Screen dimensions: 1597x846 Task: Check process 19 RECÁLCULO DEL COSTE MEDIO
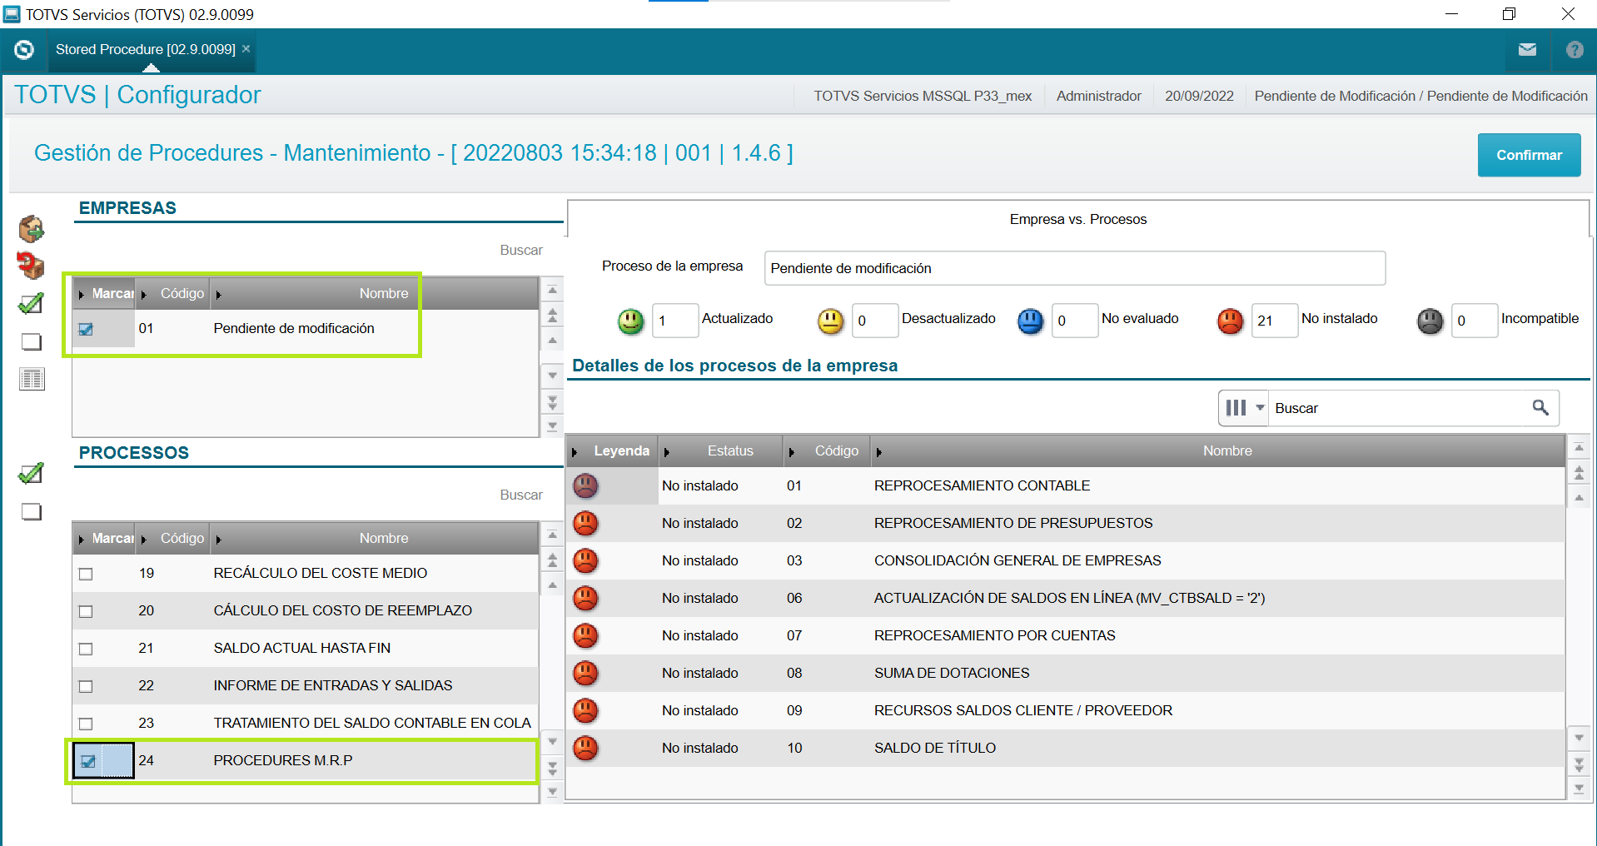pyautogui.click(x=86, y=574)
